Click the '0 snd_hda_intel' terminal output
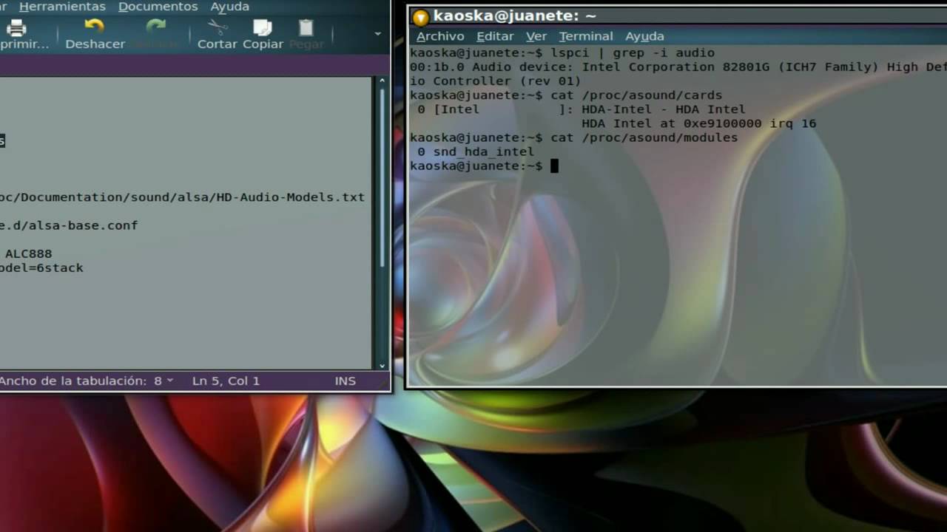The height and width of the screenshot is (532, 947). click(475, 151)
